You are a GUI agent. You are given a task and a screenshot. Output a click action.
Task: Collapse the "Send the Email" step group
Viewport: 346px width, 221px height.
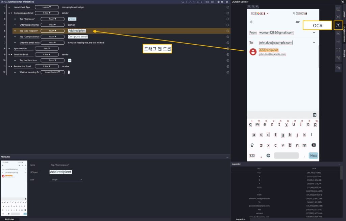point(11,54)
